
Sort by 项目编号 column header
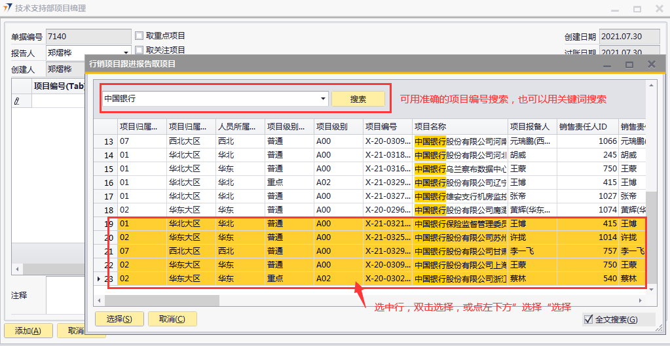(386, 127)
